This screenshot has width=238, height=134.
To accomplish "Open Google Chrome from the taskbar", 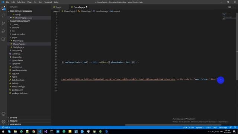I will (x=33, y=131).
